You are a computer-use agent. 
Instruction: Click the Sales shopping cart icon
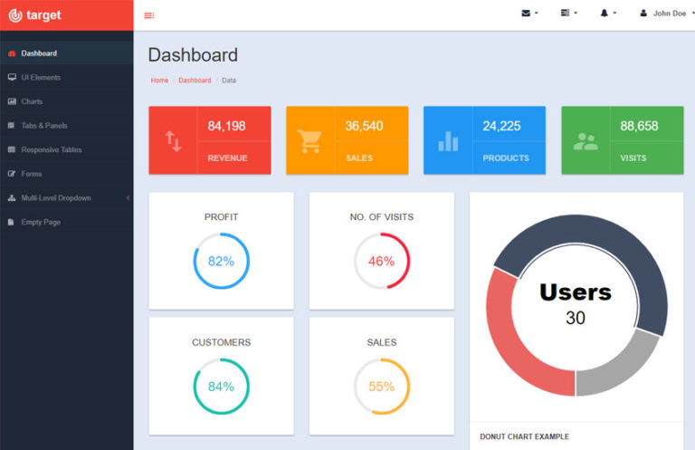[309, 140]
